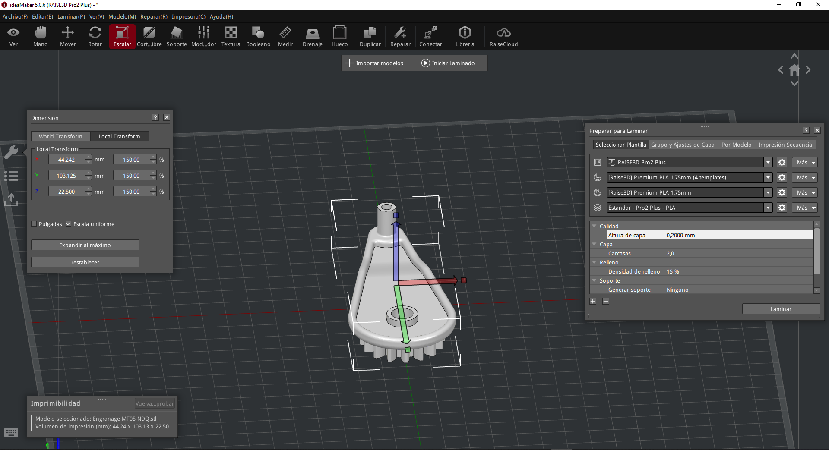Screen dimensions: 829x450
Task: Toggle the Pulgadas checkbox
Action: (x=34, y=224)
